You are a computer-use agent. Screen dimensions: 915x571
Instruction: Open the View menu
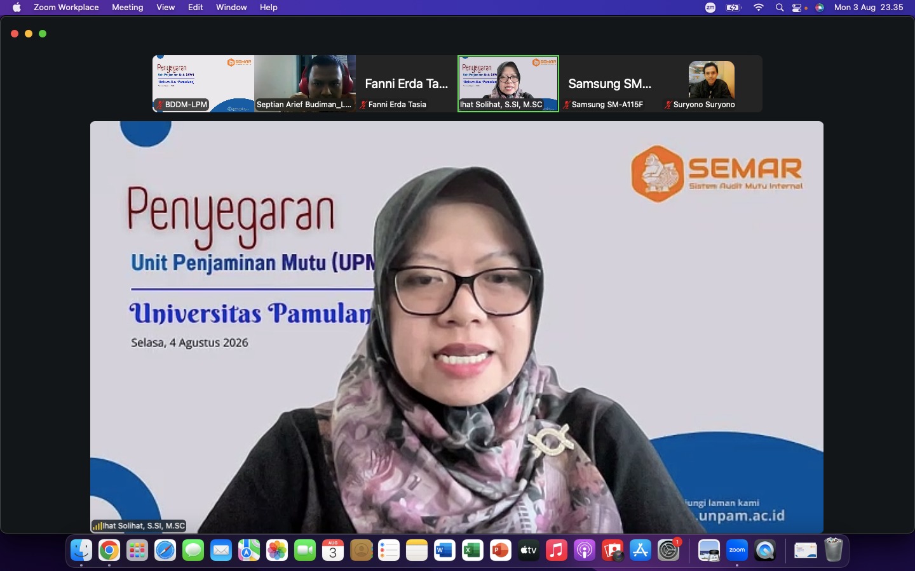pyautogui.click(x=166, y=8)
